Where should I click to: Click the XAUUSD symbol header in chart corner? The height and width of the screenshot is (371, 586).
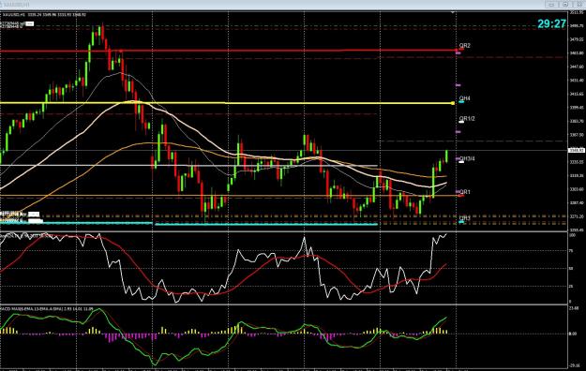click(x=44, y=15)
